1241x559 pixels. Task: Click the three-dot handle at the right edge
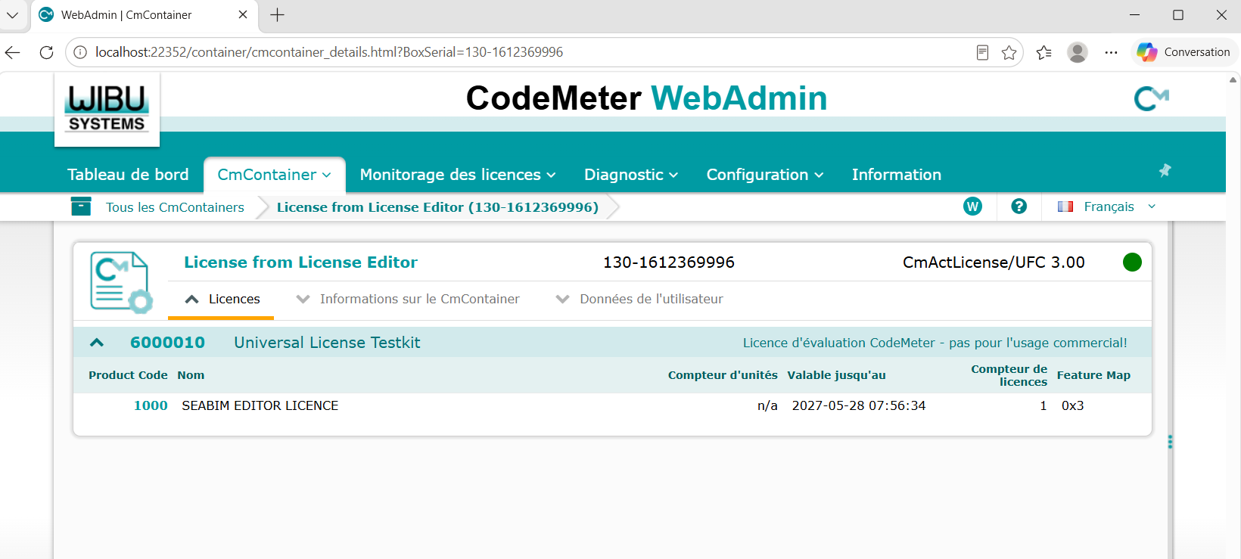1170,442
